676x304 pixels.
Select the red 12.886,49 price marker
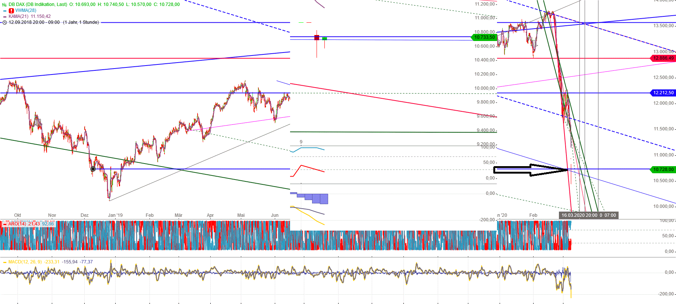click(663, 58)
